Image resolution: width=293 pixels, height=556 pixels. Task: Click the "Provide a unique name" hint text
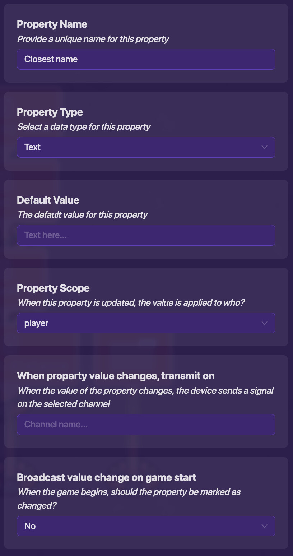point(93,39)
